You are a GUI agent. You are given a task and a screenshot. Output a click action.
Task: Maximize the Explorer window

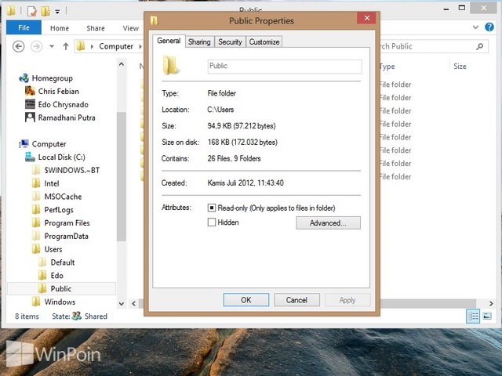tap(462, 8)
